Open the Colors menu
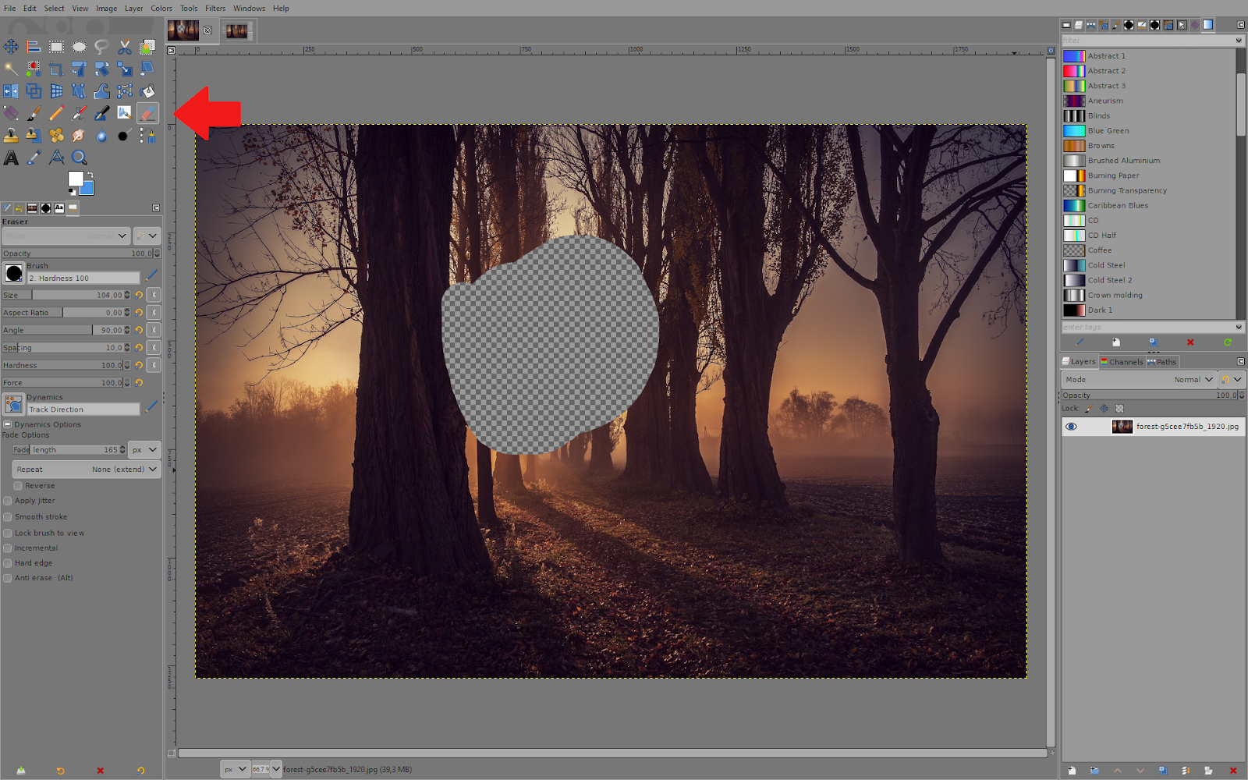The image size is (1248, 780). point(161,9)
